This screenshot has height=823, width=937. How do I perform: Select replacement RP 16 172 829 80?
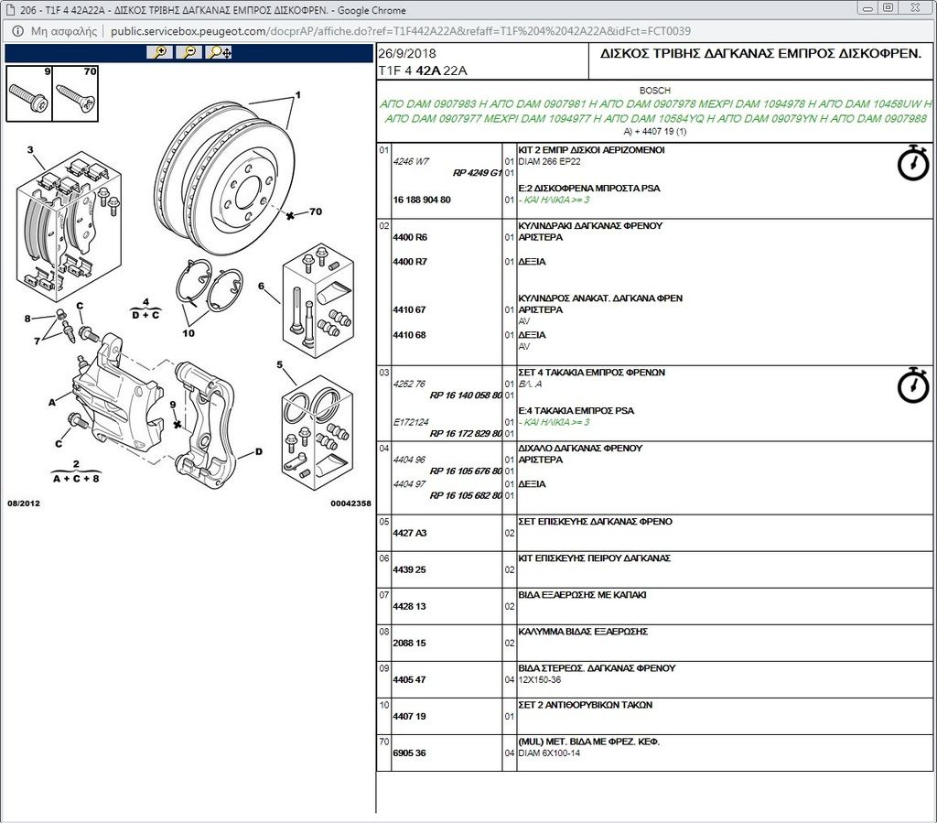[x=466, y=433]
